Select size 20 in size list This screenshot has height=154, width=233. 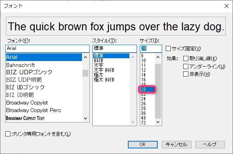coord(147,89)
